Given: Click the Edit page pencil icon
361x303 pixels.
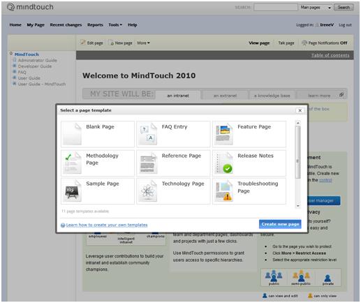Looking at the screenshot, I should 82,43.
